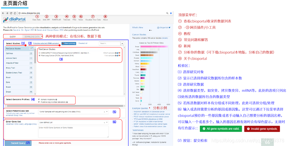Viewport: 287px width, 146px height.
Task: Open info icon for Pan-Lung Cancer study
Action: point(116,55)
